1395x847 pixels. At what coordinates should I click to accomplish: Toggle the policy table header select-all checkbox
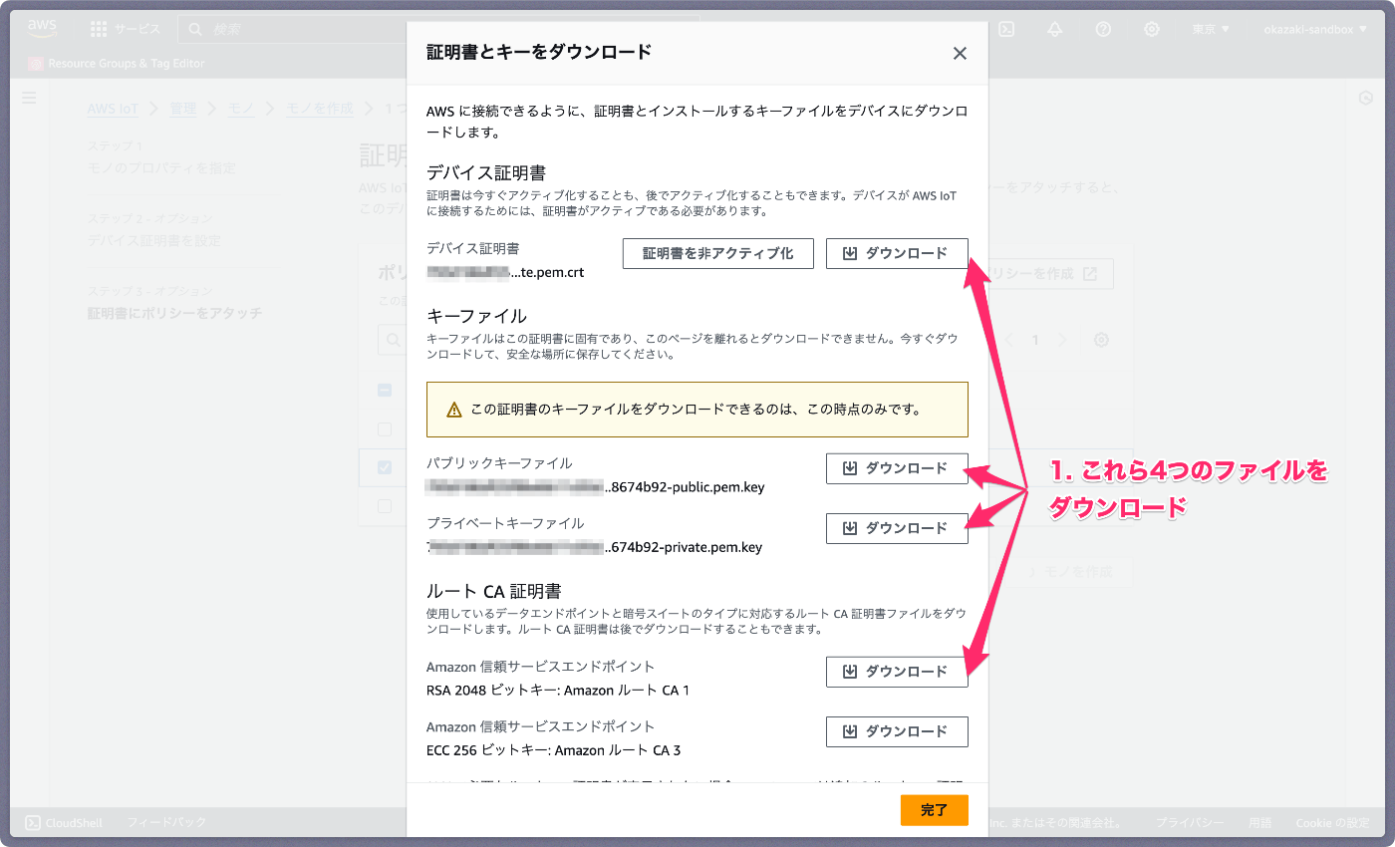(385, 391)
